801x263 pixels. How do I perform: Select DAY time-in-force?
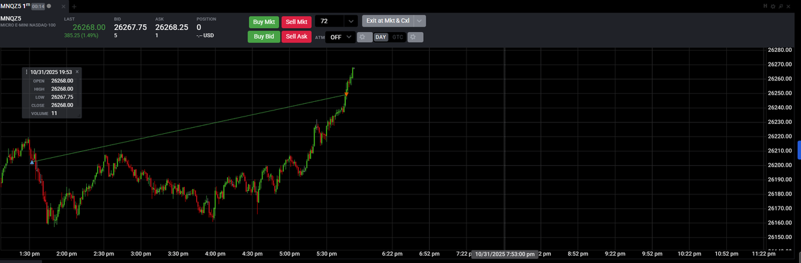pos(380,37)
